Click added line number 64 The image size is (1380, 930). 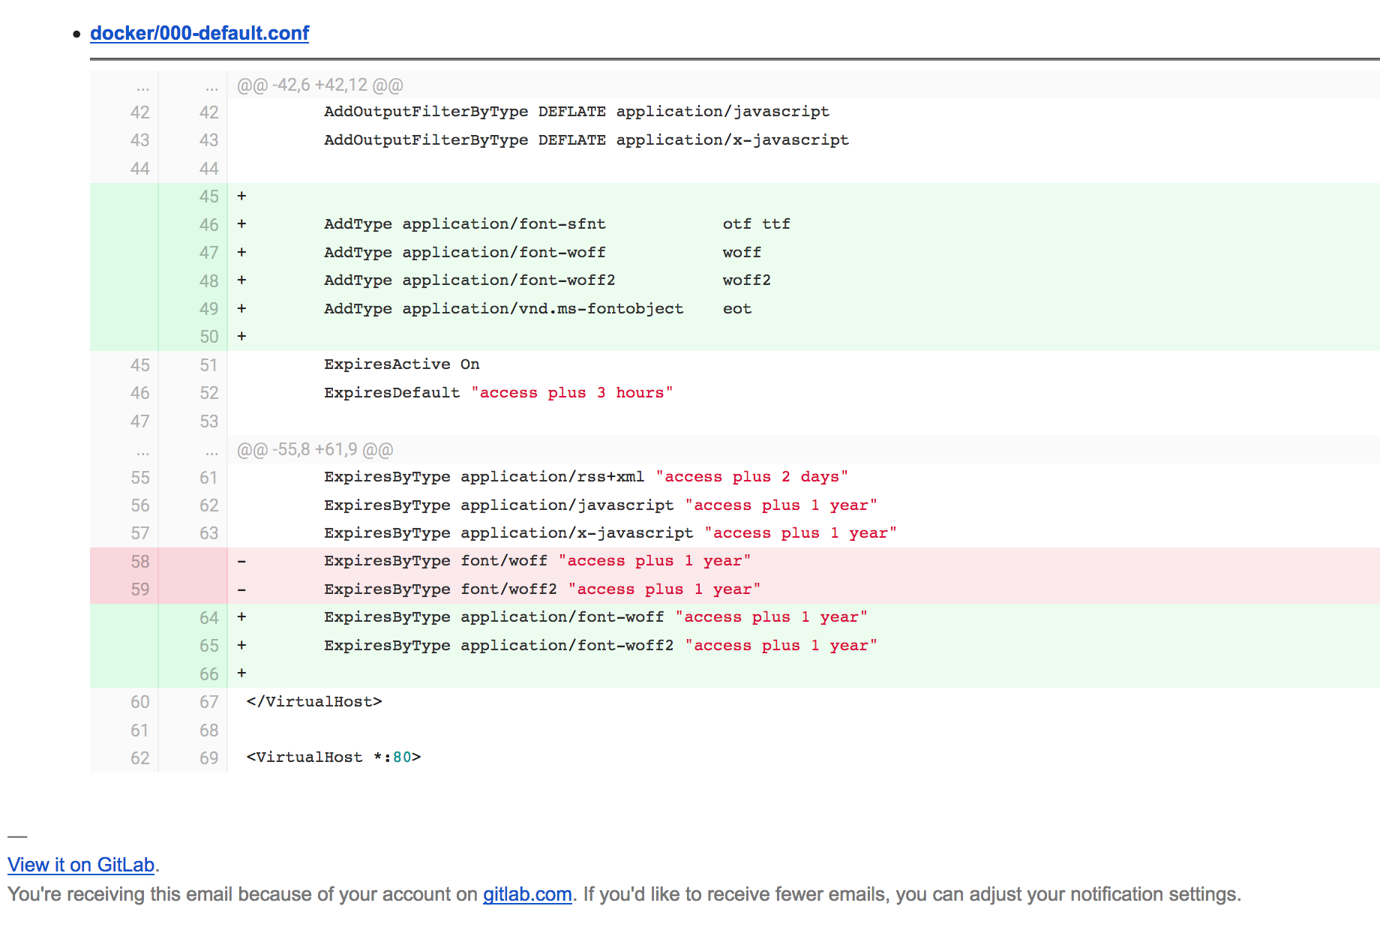pyautogui.click(x=208, y=617)
